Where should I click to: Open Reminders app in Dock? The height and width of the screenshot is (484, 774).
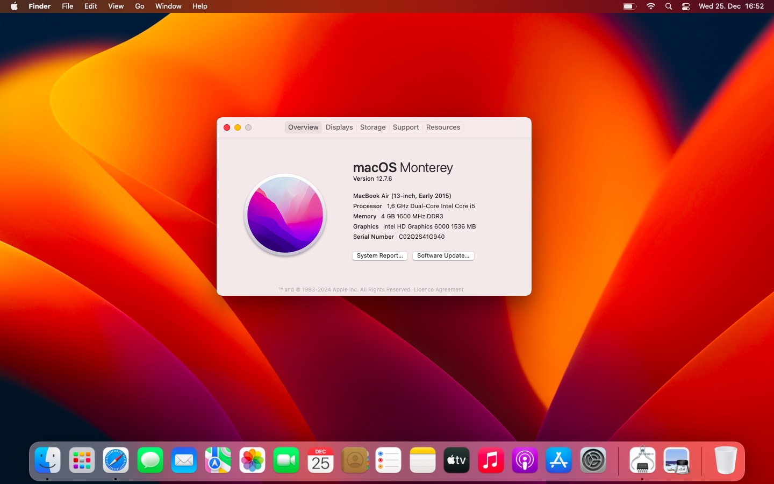tap(389, 460)
